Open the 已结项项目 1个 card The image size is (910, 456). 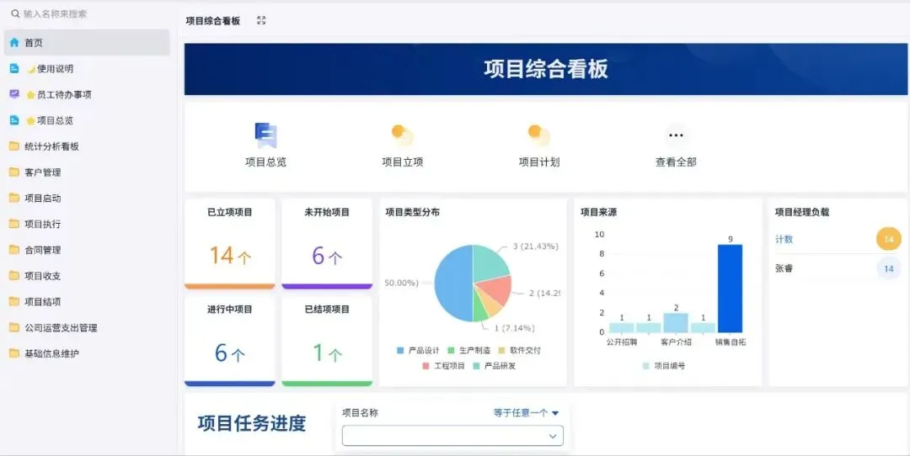[x=327, y=342]
